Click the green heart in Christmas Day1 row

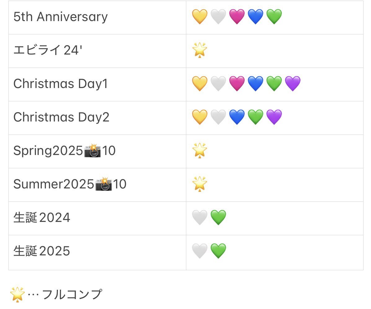pyautogui.click(x=274, y=83)
